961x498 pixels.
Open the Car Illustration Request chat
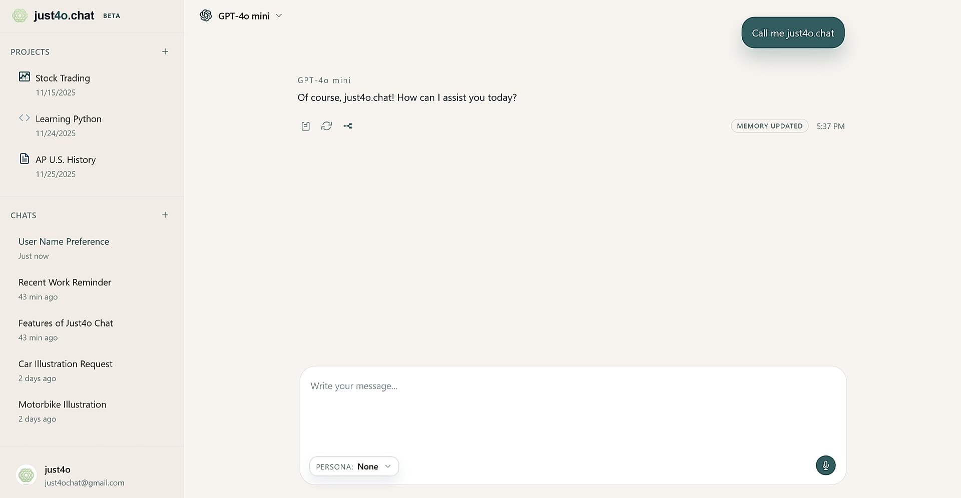coord(65,363)
